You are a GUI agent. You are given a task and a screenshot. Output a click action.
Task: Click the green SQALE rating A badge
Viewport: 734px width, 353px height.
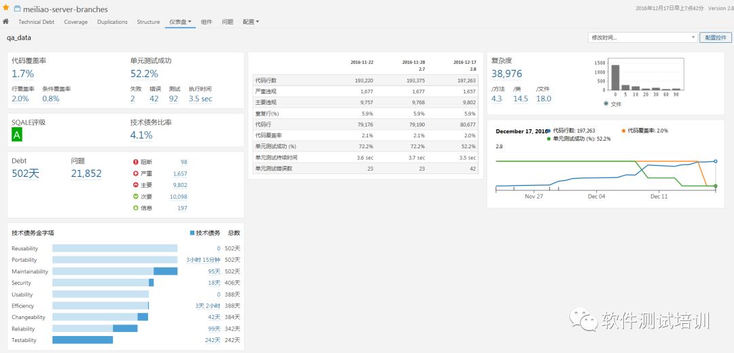click(x=17, y=135)
